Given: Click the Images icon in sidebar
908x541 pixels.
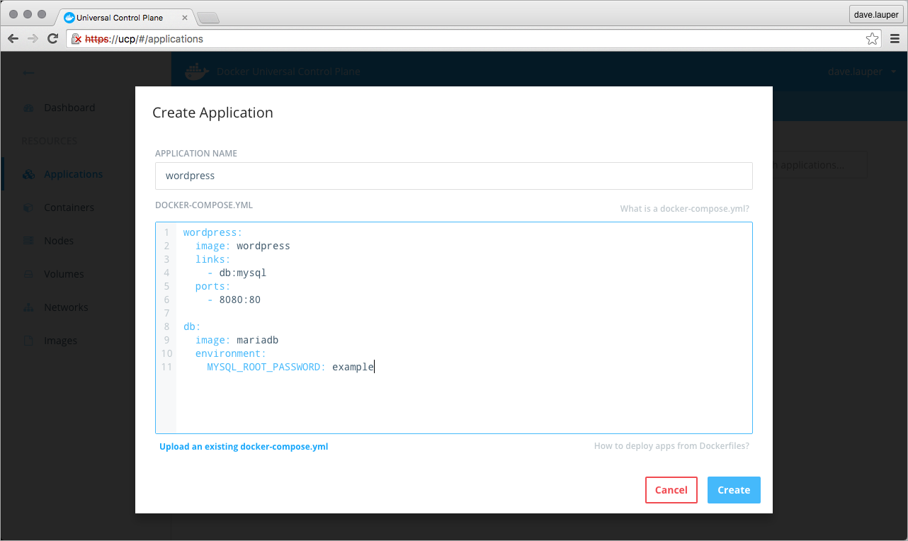Looking at the screenshot, I should coord(28,341).
